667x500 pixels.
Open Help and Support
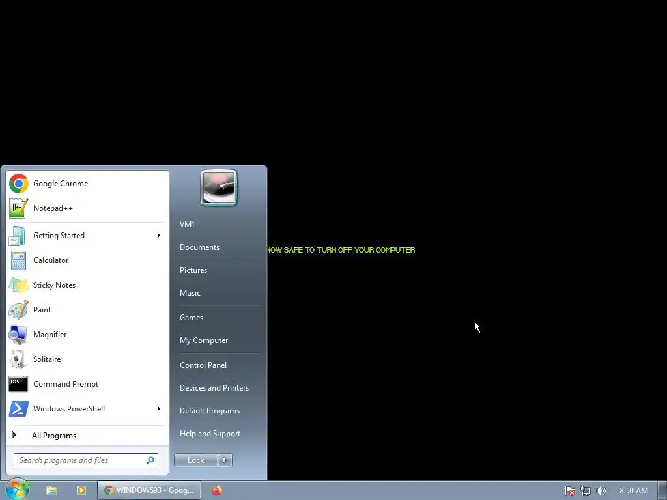pyautogui.click(x=210, y=434)
